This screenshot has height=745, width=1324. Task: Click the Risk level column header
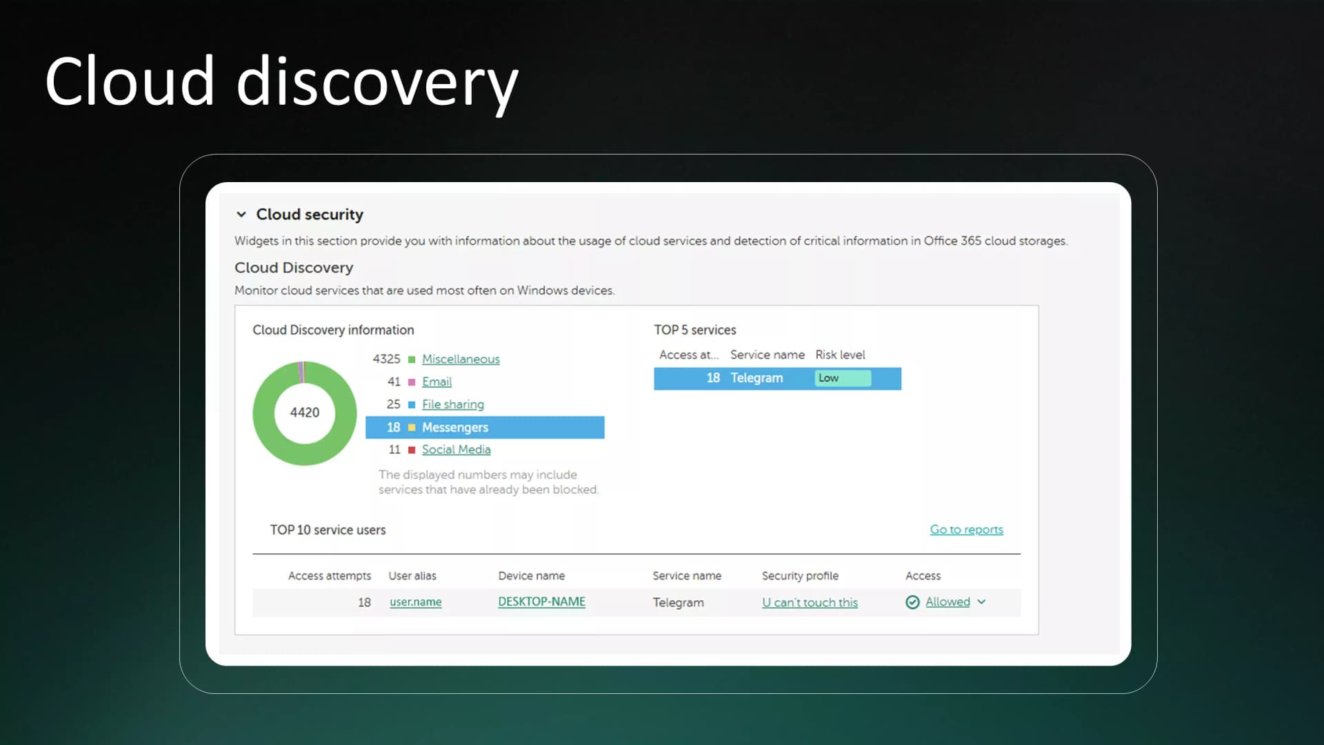click(x=840, y=355)
